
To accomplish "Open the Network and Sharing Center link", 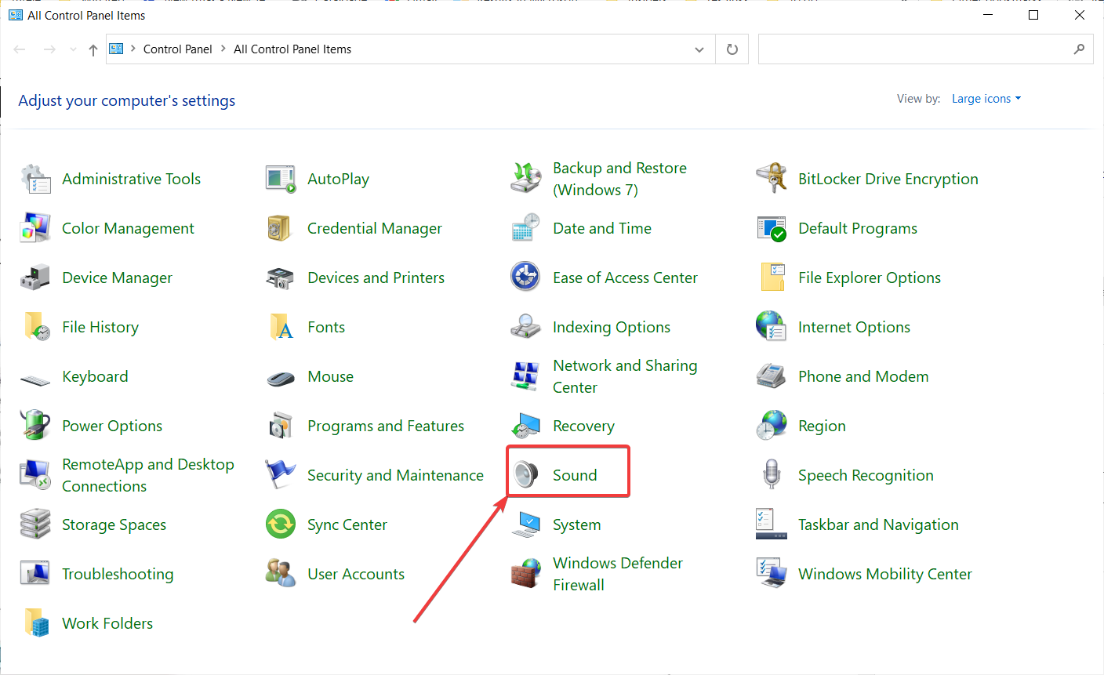I will tap(624, 376).
